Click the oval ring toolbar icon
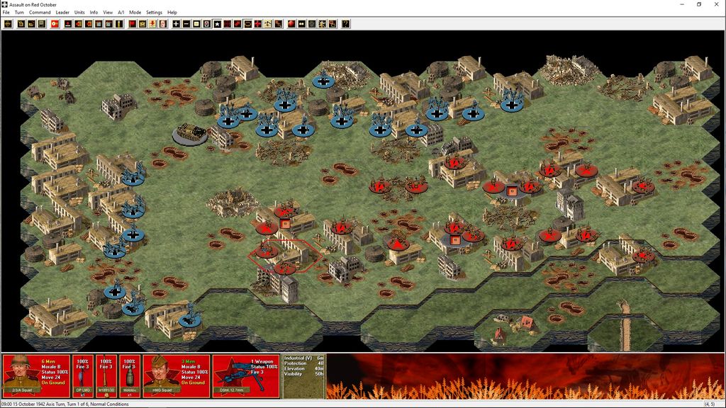This screenshot has width=726, height=408. pyautogui.click(x=247, y=23)
